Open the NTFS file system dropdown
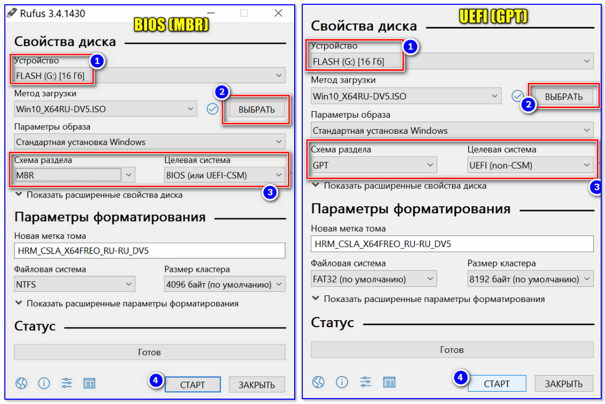Viewport: 605px width, 404px height. click(x=74, y=284)
